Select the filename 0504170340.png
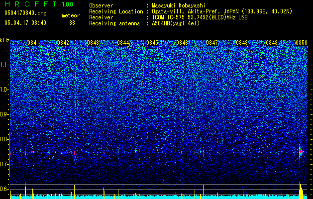313x199 pixels. [25, 13]
